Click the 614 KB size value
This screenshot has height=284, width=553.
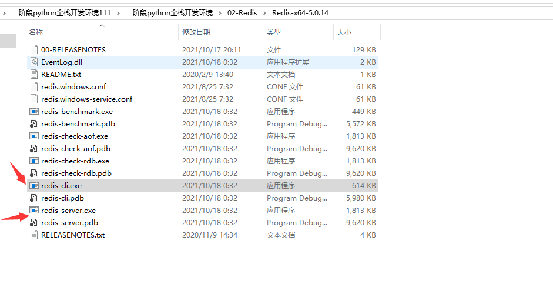[x=364, y=186]
